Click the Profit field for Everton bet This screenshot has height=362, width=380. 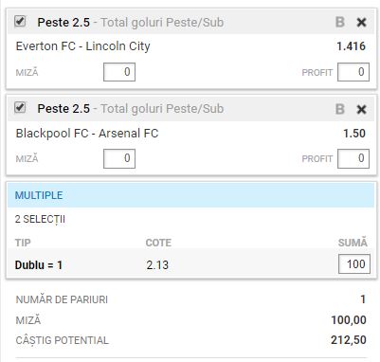click(353, 72)
